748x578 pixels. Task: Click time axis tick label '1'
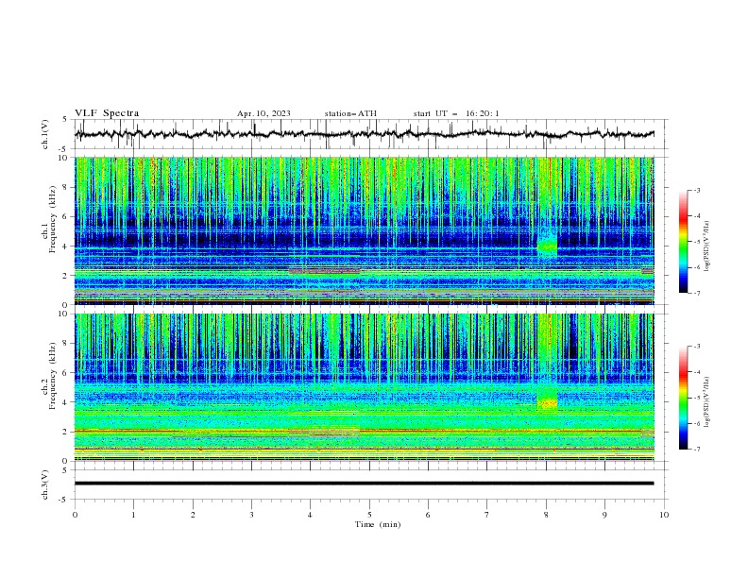133,515
